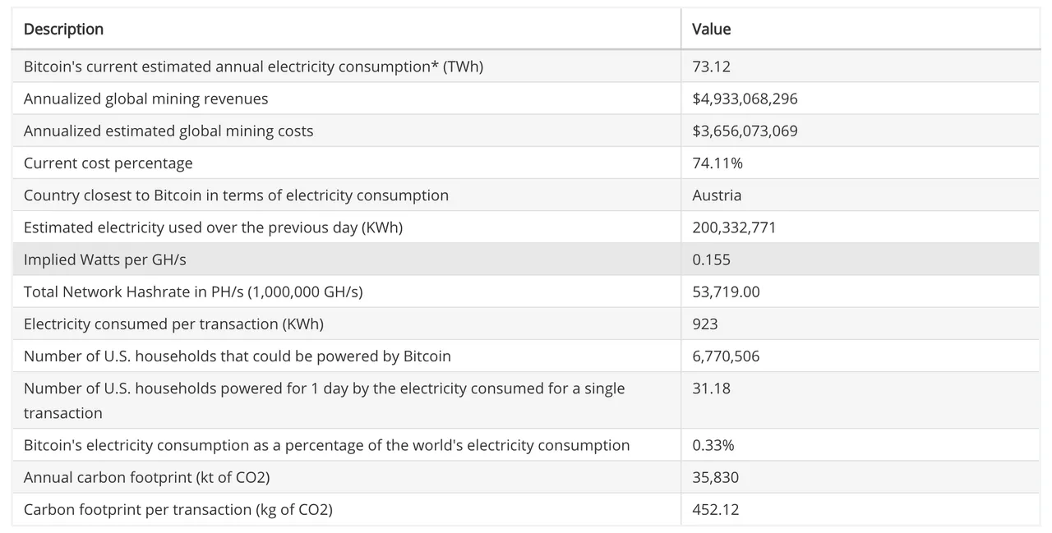Image resolution: width=1052 pixels, height=533 pixels.
Task: Select the 6,770,506 households value
Action: 726,356
